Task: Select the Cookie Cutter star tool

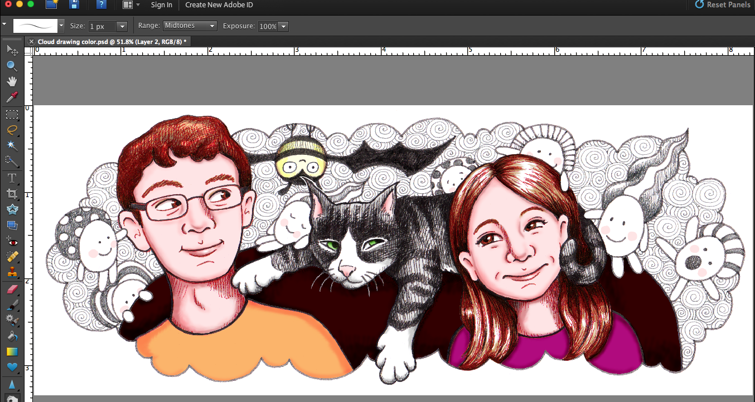Action: pyautogui.click(x=12, y=209)
